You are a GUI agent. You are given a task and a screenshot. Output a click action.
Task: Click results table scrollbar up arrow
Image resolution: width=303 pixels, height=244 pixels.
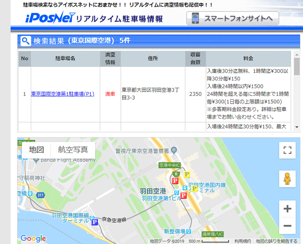tap(297, 55)
